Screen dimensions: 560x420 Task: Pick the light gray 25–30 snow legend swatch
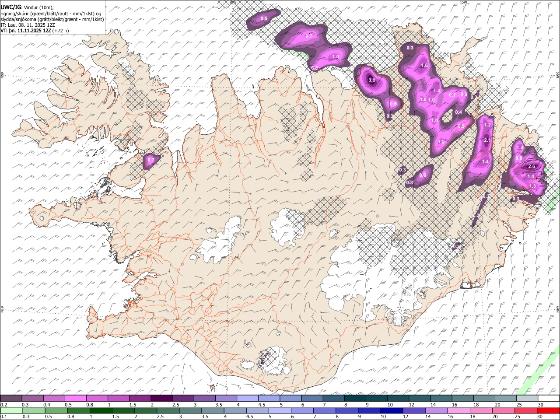click(x=527, y=399)
